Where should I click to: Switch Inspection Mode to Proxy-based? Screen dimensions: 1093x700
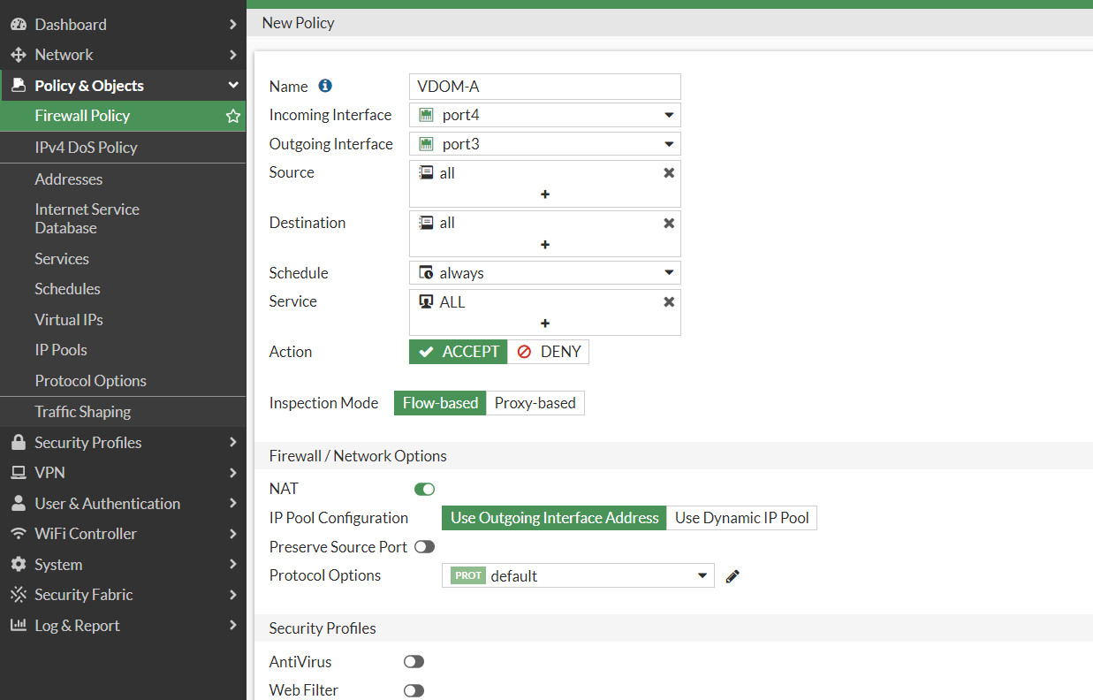535,402
